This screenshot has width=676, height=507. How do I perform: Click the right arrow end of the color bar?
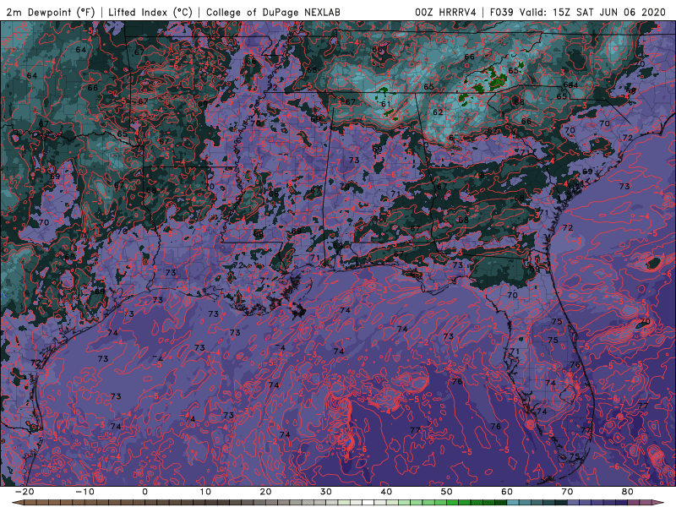pyautogui.click(x=658, y=502)
